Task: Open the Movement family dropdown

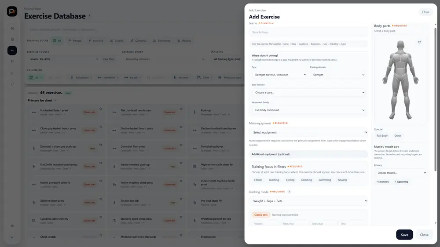Action: [x=309, y=110]
